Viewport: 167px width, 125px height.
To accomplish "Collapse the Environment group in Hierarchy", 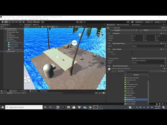I will click(x=6, y=41).
